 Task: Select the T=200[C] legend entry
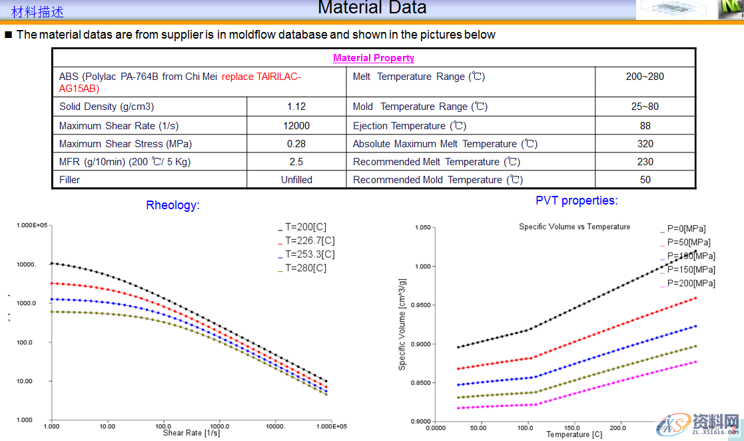pyautogui.click(x=305, y=226)
